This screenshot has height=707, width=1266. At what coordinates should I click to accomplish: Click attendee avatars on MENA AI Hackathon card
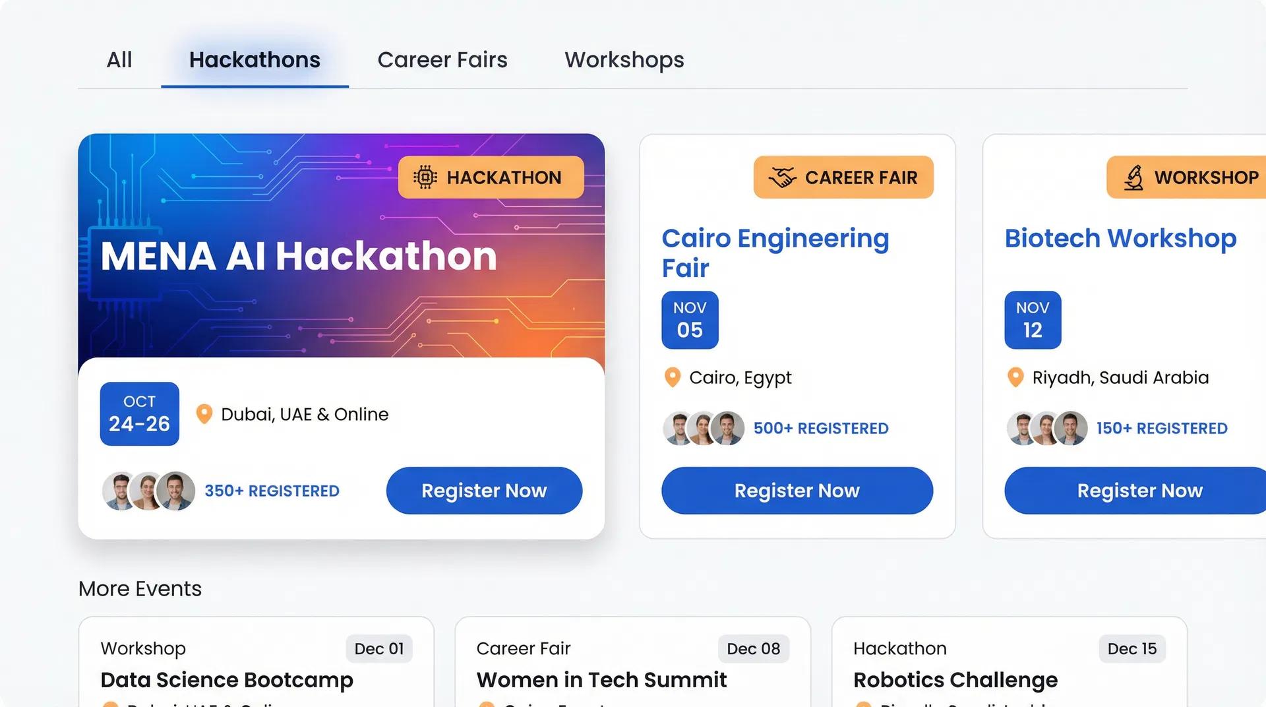point(149,491)
